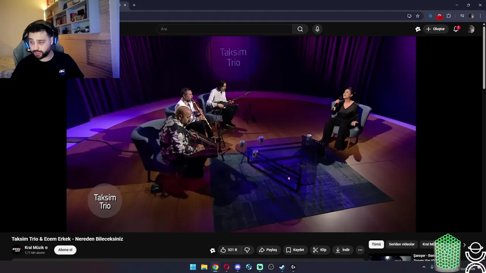Click the sparkle icon left of the like button
The image size is (486, 273).
pos(213,250)
